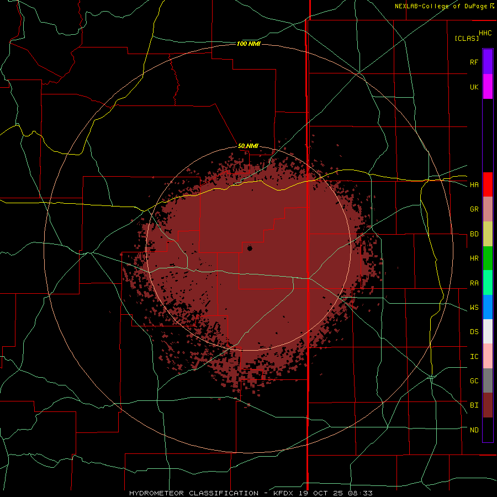This screenshot has width=497, height=497.
Task: Click the IC legend label
Action: point(474,357)
